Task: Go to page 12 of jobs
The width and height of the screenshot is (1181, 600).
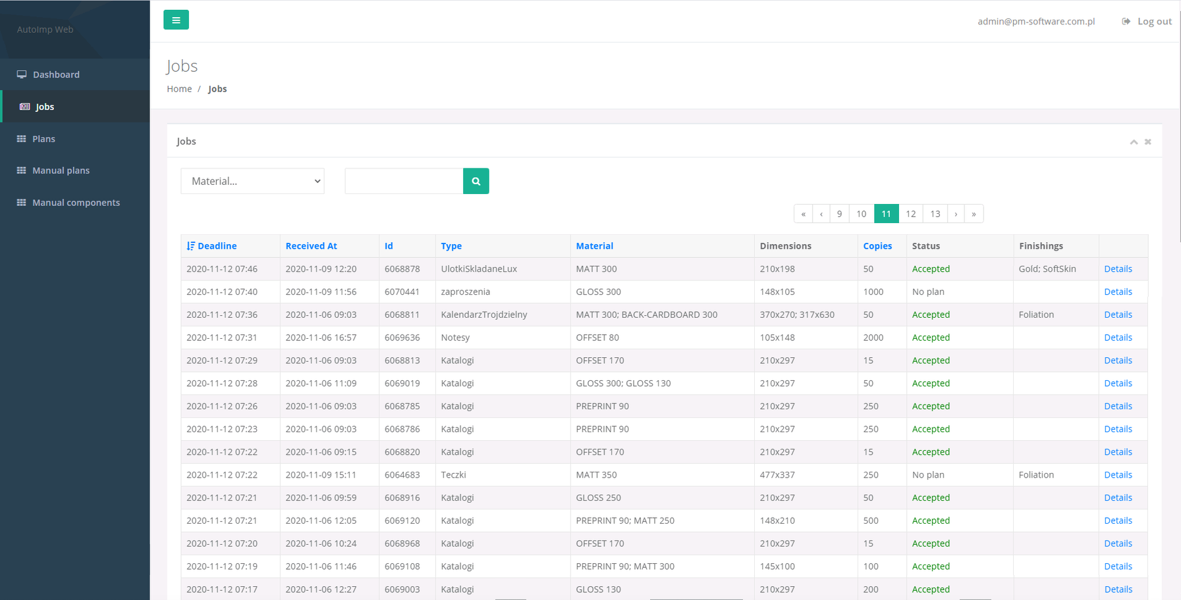Action: point(910,214)
